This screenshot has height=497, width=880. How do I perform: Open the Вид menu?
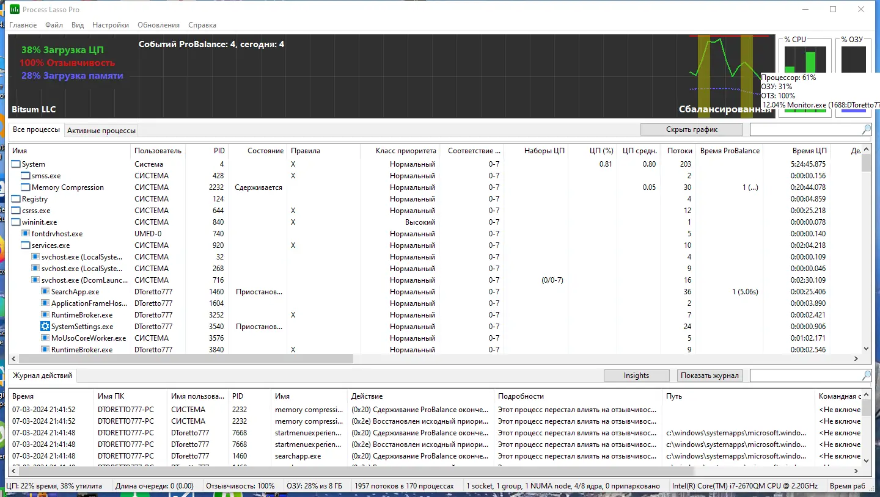[x=78, y=25]
